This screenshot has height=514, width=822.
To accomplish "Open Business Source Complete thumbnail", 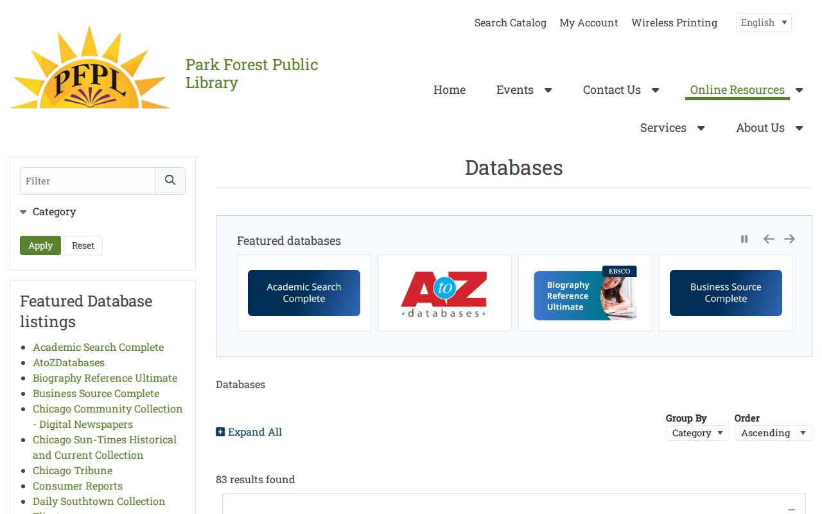I will [726, 293].
